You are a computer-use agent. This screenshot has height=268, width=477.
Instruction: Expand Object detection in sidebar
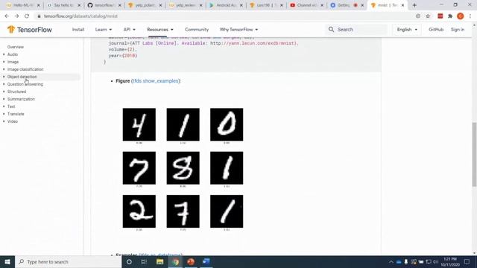tap(22, 77)
